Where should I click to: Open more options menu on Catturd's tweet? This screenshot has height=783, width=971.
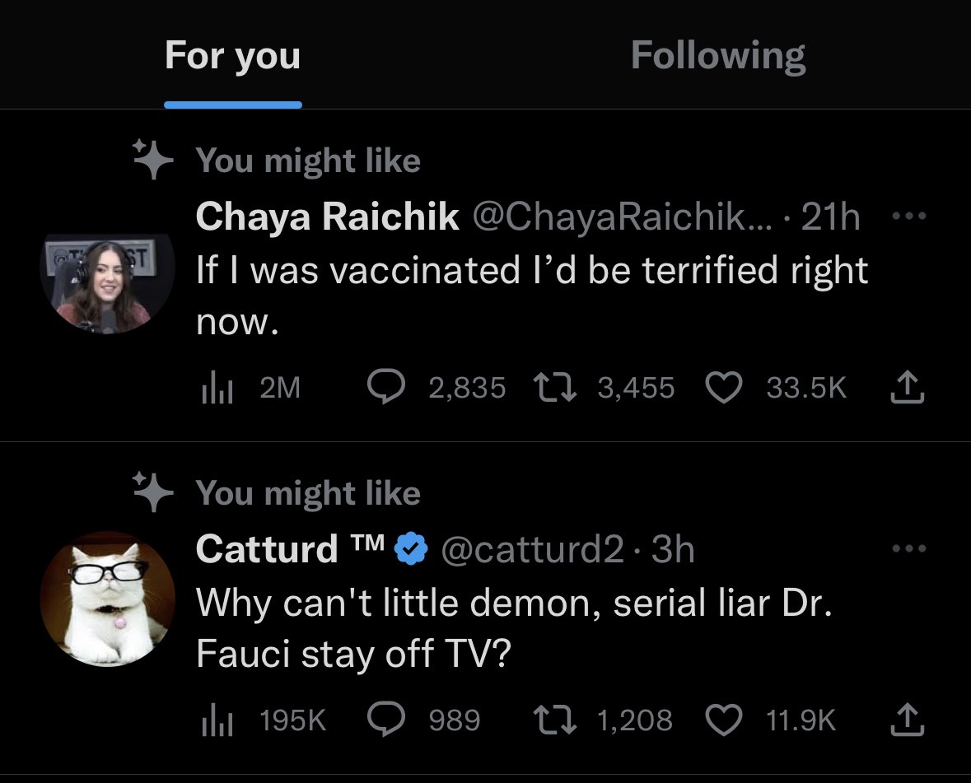coord(909,549)
